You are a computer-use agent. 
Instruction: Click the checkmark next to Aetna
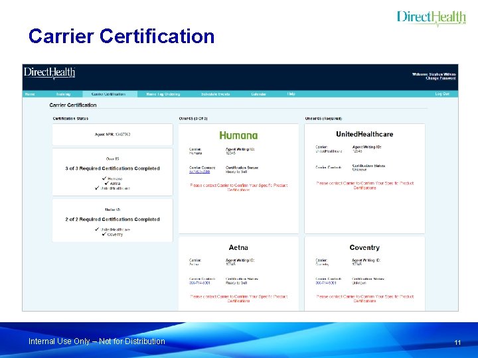pyautogui.click(x=107, y=183)
